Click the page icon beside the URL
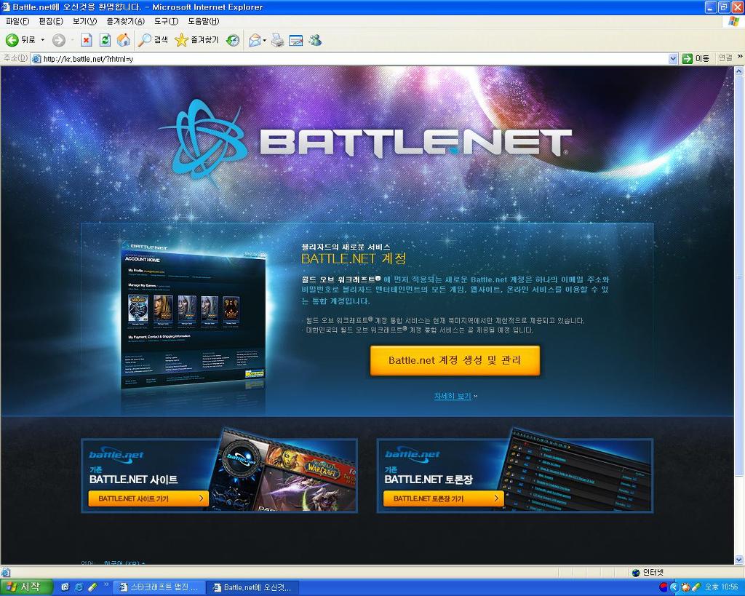The image size is (745, 596). coord(36,59)
